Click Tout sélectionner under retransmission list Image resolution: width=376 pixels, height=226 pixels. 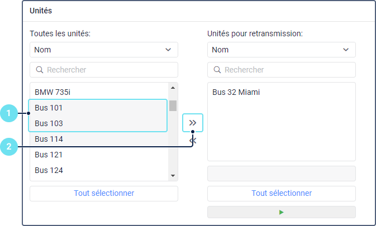click(281, 193)
